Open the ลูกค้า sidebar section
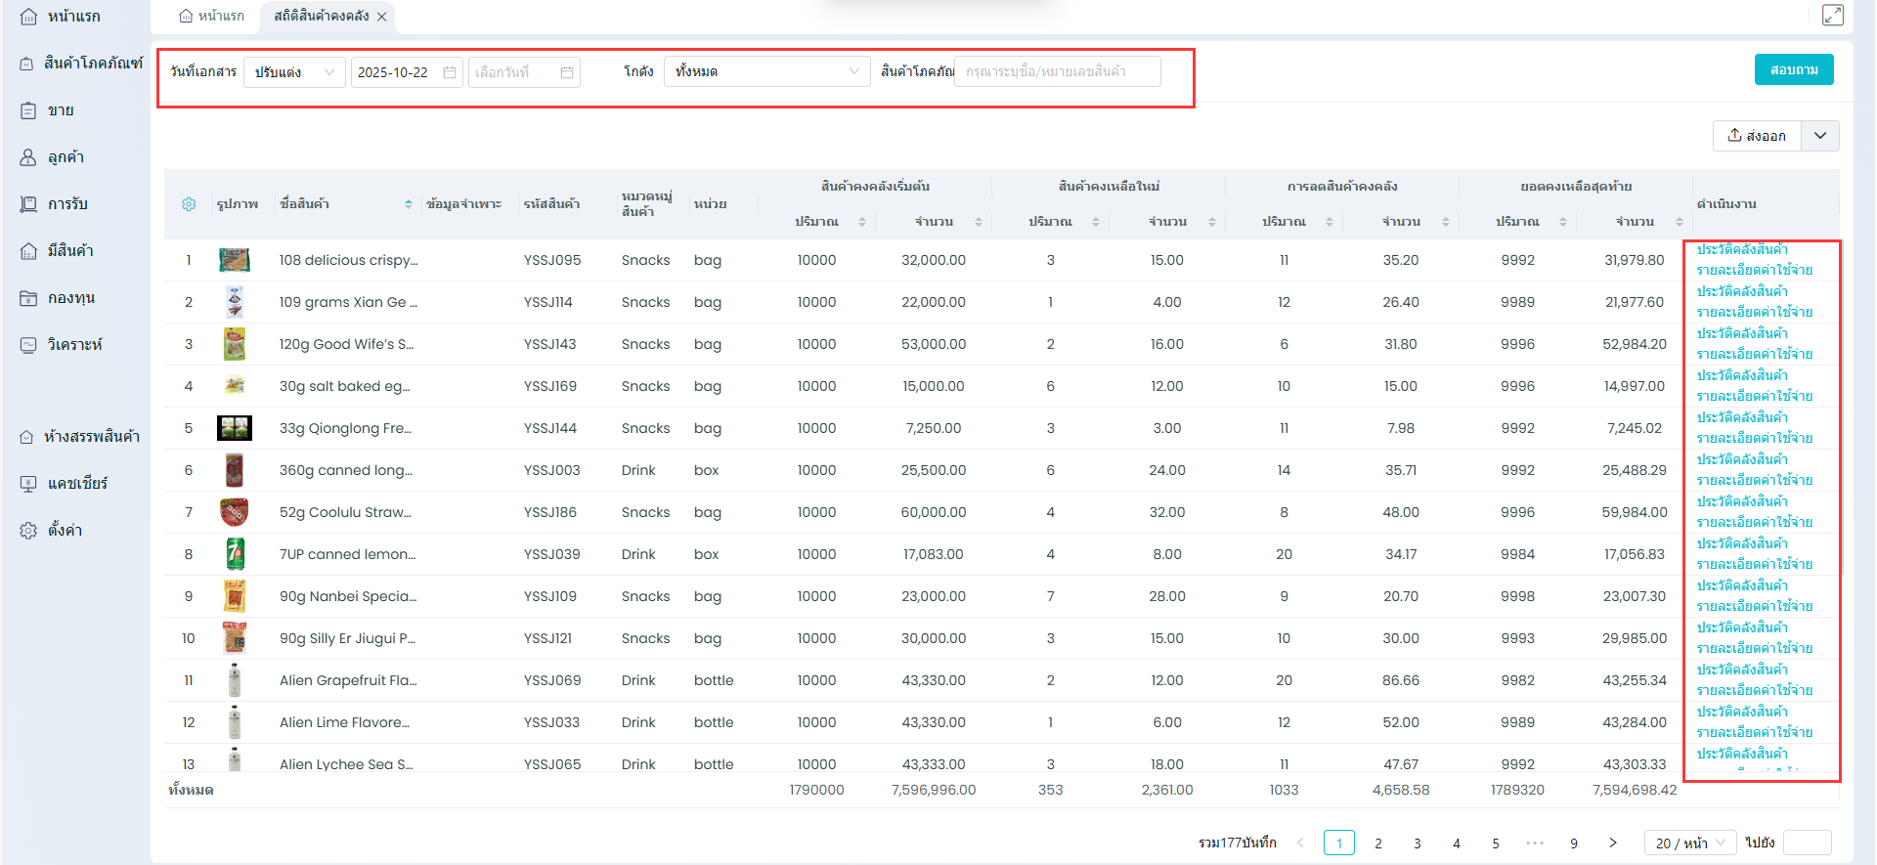Viewport: 1877px width, 865px height. tap(65, 157)
